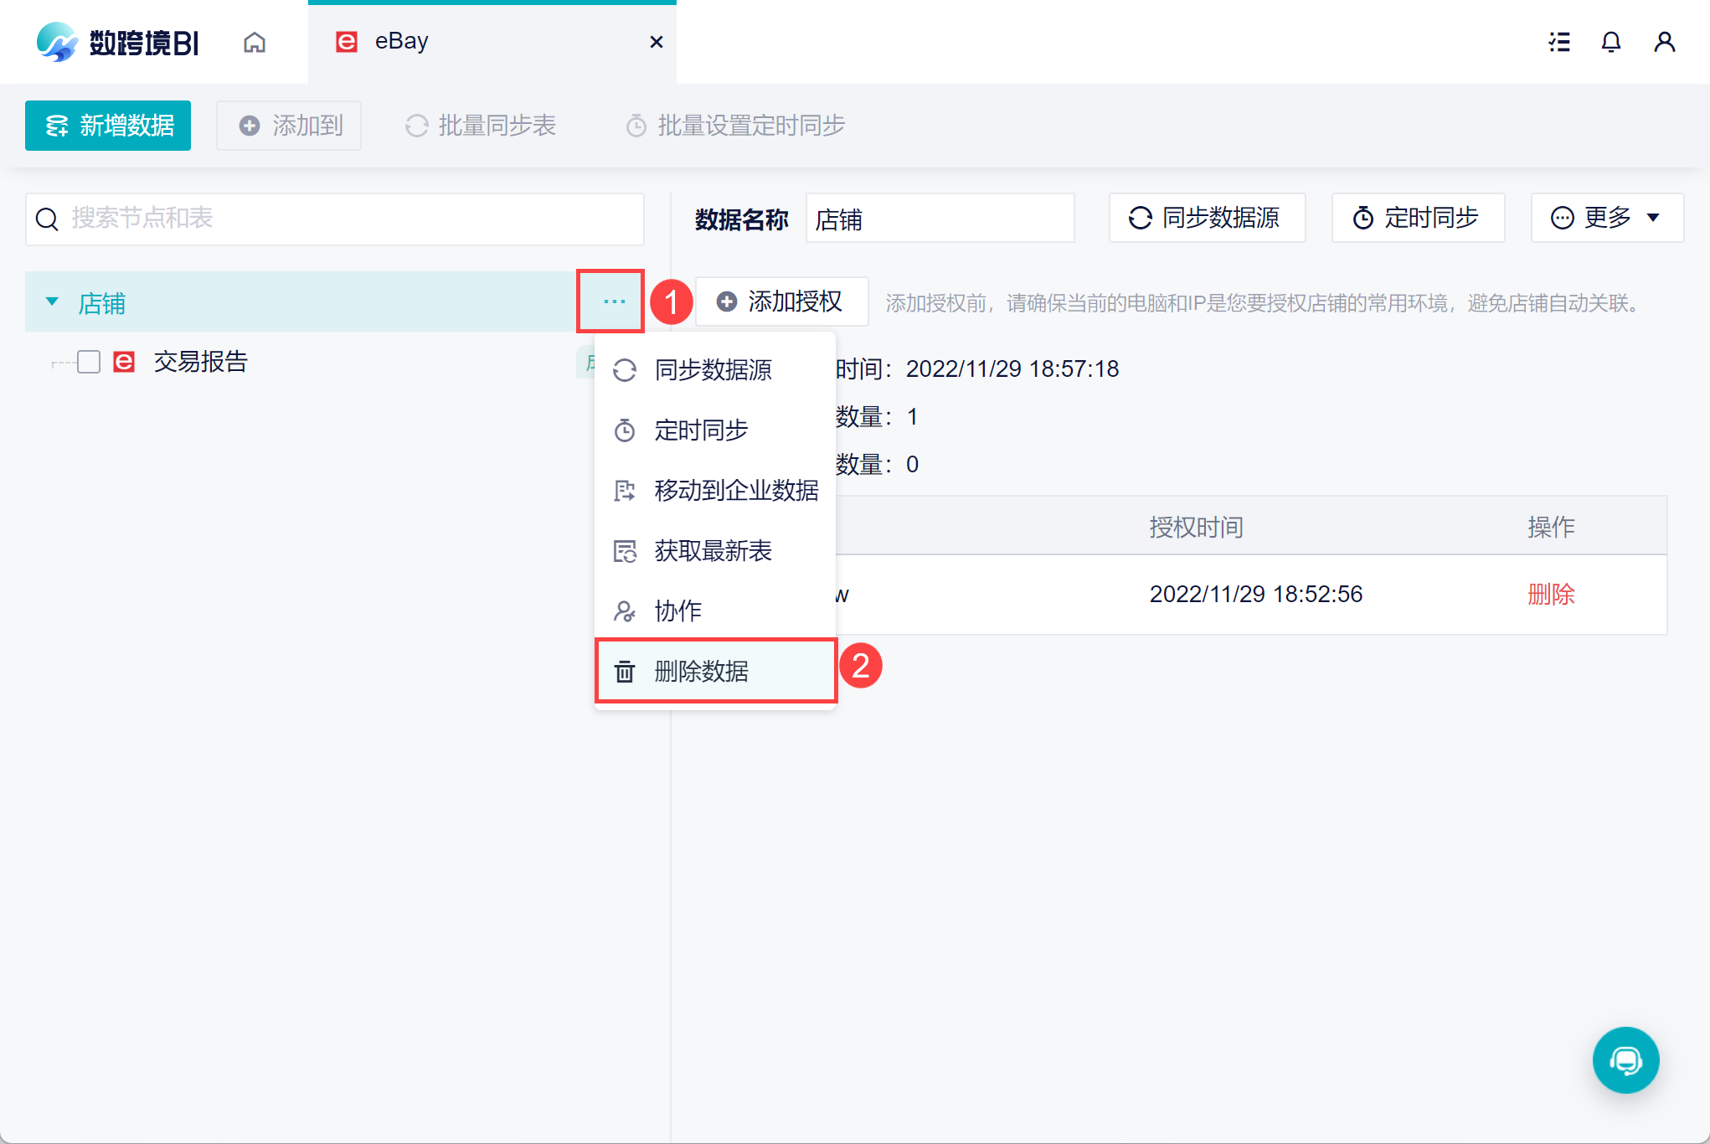The width and height of the screenshot is (1710, 1144).
Task: Select 获取最新表 menu entry
Action: pos(712,551)
